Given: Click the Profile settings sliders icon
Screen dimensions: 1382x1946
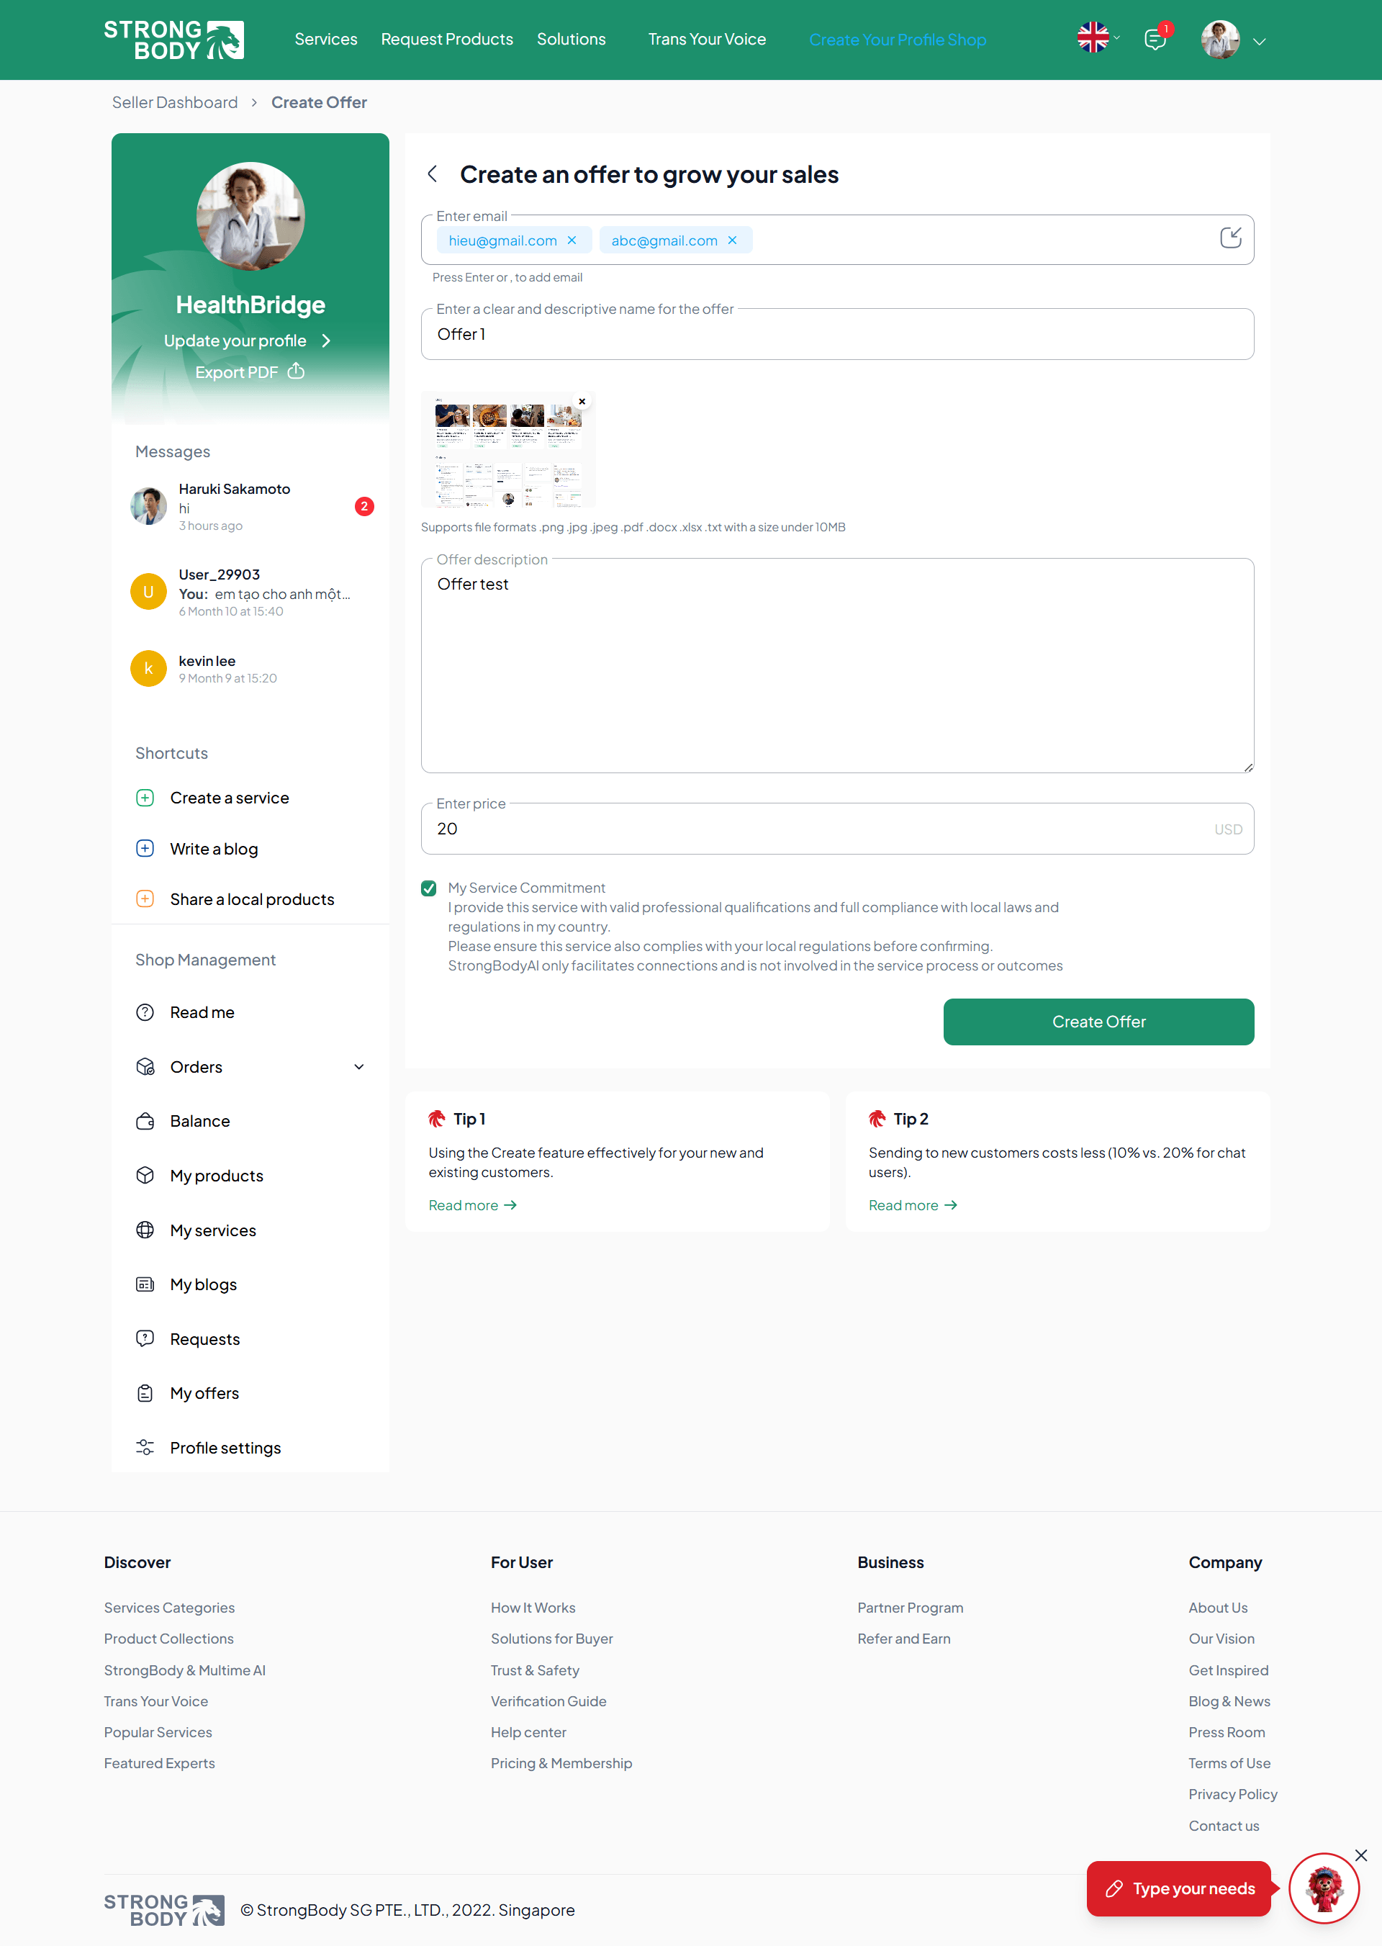Looking at the screenshot, I should click(145, 1448).
